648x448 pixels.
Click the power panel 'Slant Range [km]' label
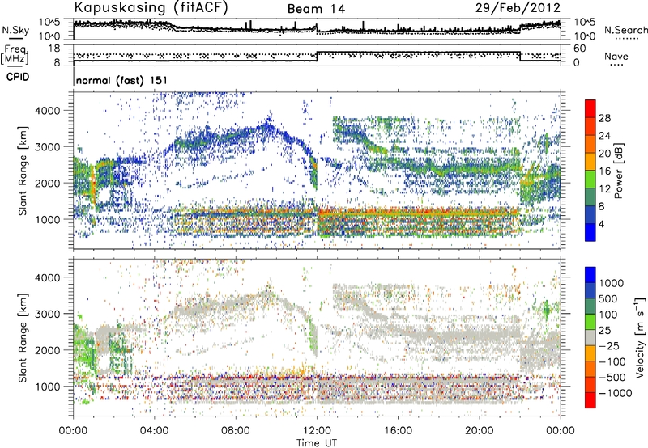[23, 171]
